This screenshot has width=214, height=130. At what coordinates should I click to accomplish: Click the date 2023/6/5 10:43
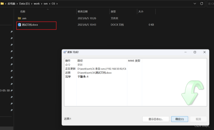87,25
